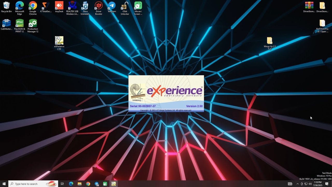Select the Production Manager 12 shortcut
The height and width of the screenshot is (187, 332).
tap(33, 26)
